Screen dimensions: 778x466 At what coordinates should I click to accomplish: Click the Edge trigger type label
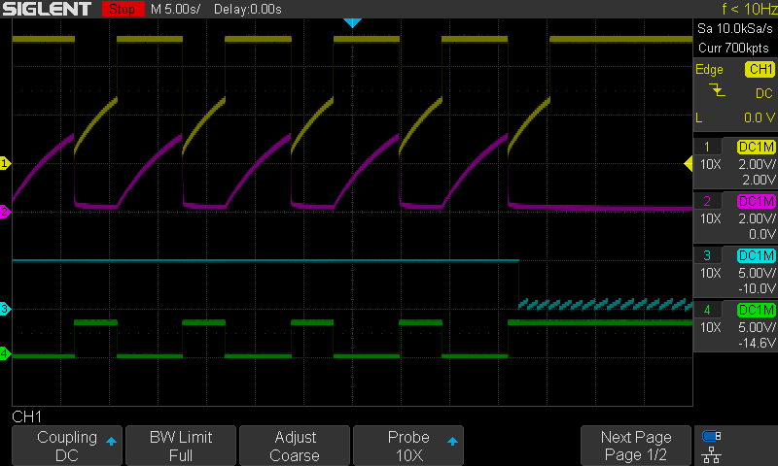(709, 69)
